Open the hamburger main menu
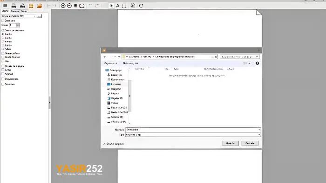326x183 pixels. click(x=5, y=6)
